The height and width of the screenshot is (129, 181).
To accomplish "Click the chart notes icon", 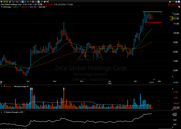I will [39, 2].
